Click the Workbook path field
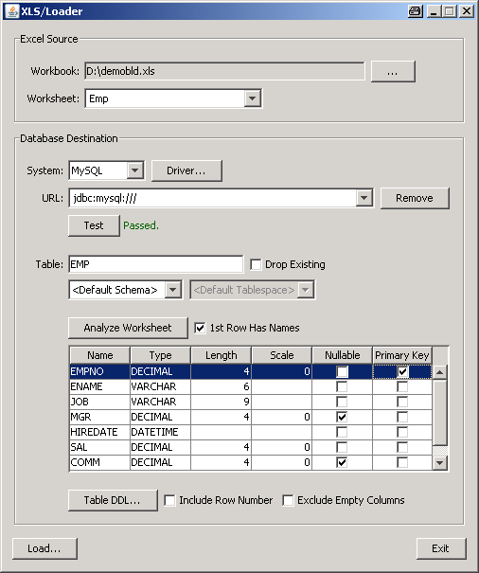This screenshot has width=479, height=573. point(224,71)
